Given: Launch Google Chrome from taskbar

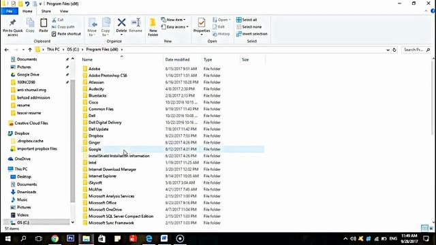Looking at the screenshot, I should [x=54, y=239].
